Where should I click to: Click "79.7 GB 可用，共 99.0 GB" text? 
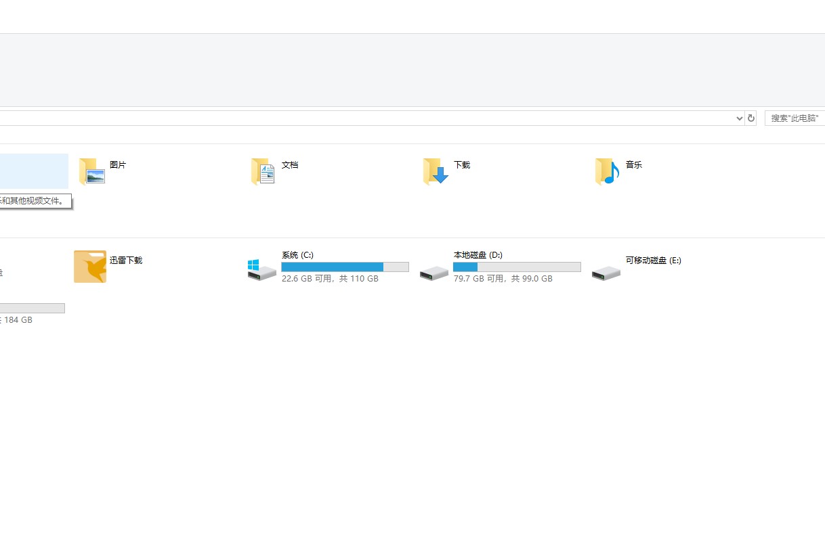click(503, 278)
